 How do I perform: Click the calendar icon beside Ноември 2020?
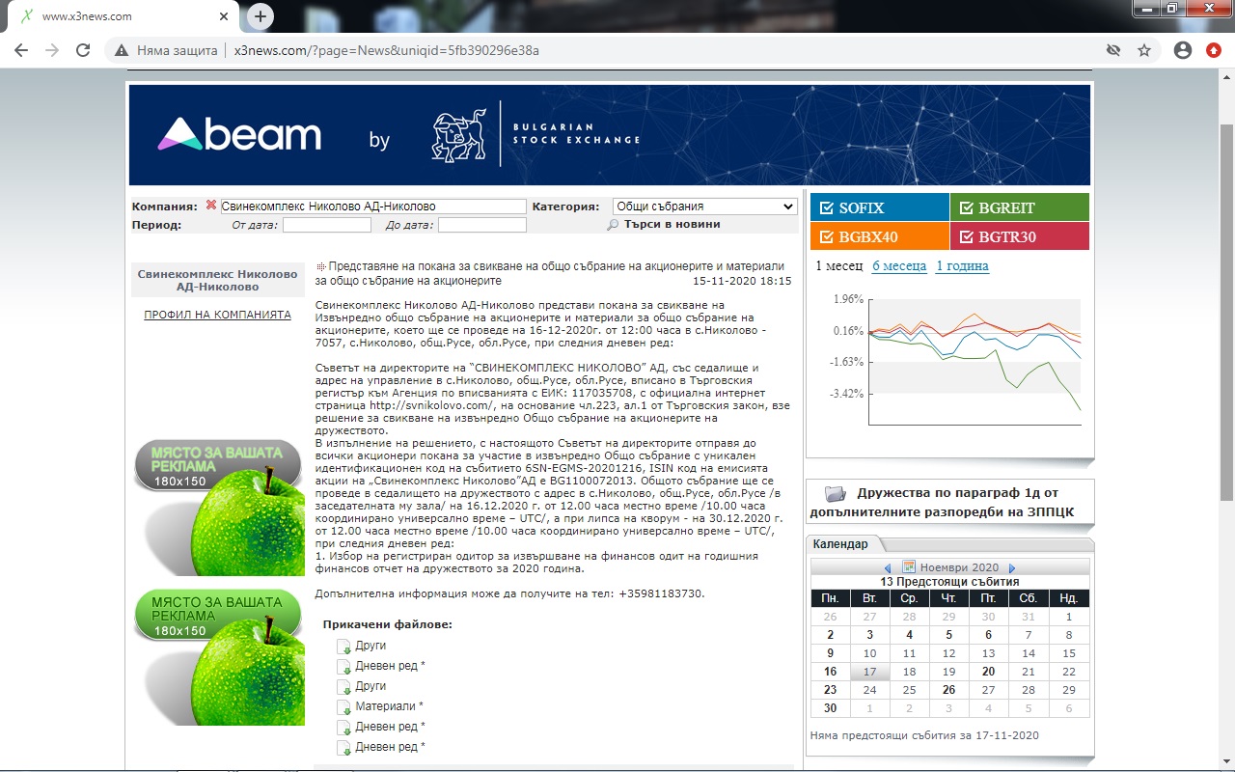(908, 567)
